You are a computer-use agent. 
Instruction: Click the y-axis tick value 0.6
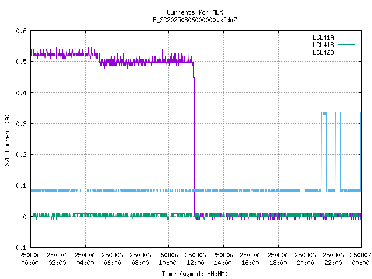tap(21, 31)
